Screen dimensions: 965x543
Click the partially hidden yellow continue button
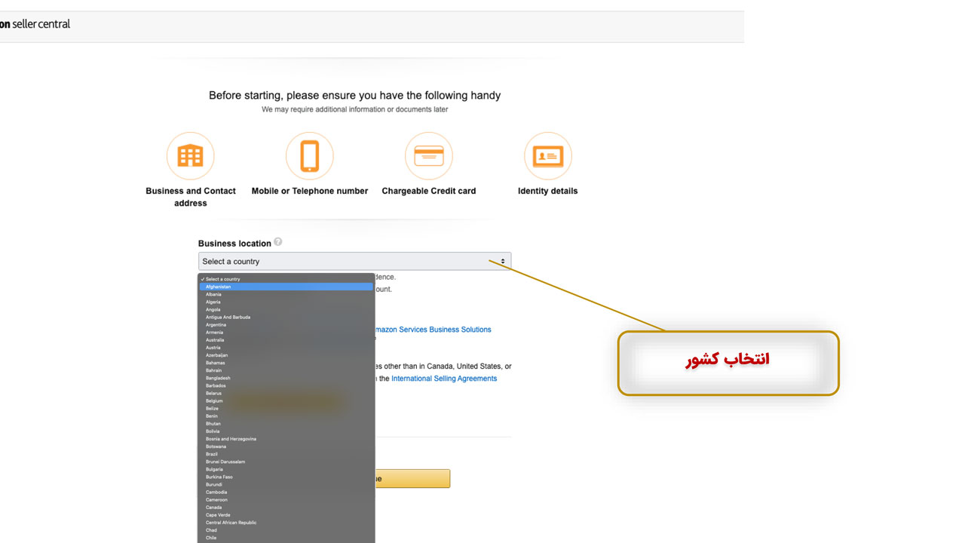tap(412, 478)
